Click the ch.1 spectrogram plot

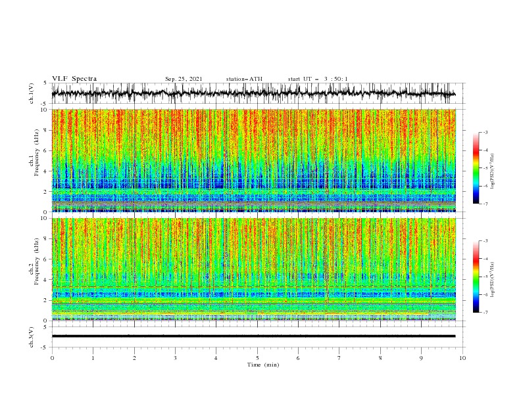[254, 160]
